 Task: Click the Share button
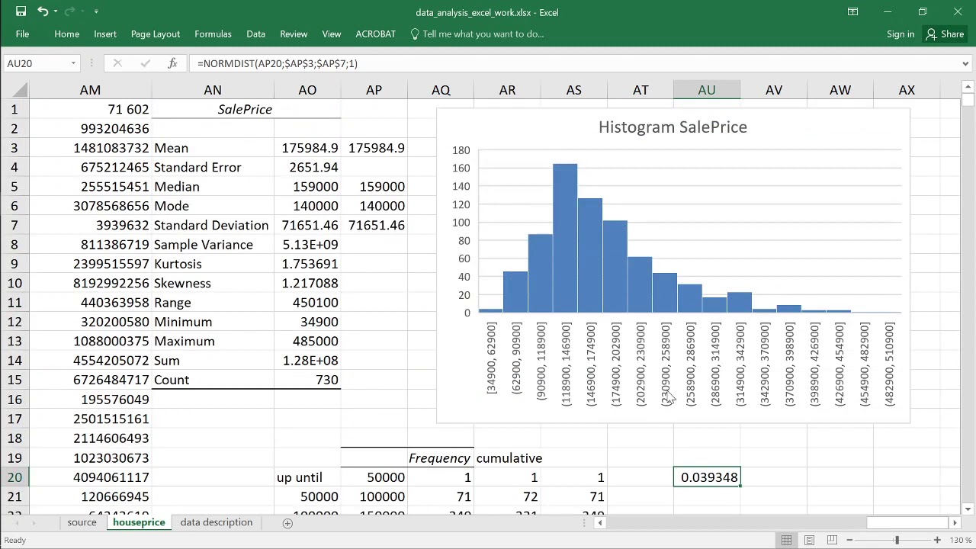tap(945, 34)
